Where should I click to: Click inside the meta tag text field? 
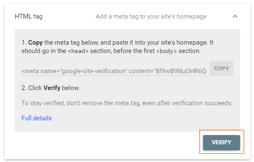tap(114, 71)
